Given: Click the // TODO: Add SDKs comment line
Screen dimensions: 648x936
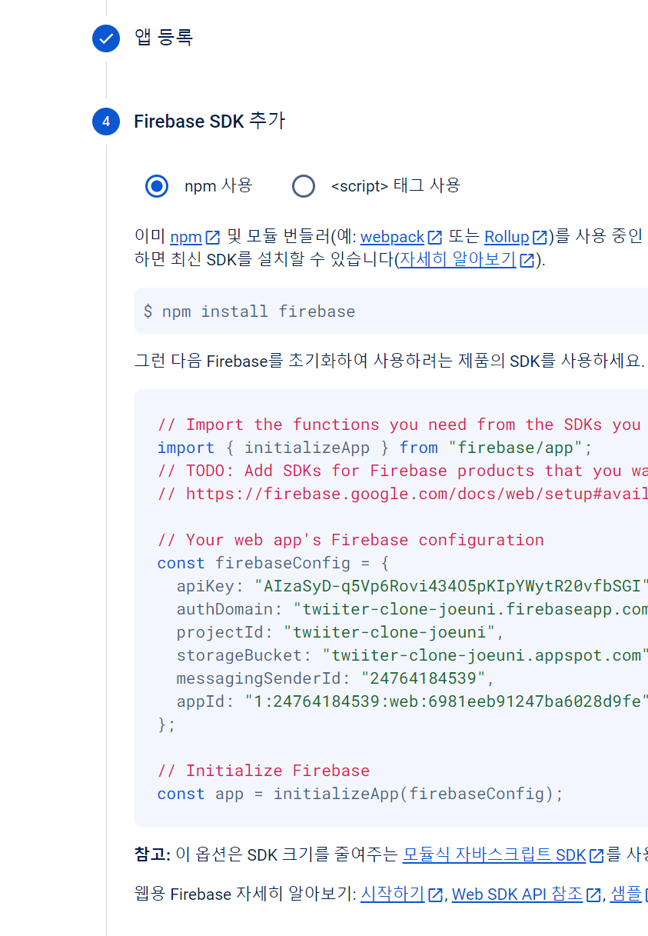Looking at the screenshot, I should (x=403, y=471).
